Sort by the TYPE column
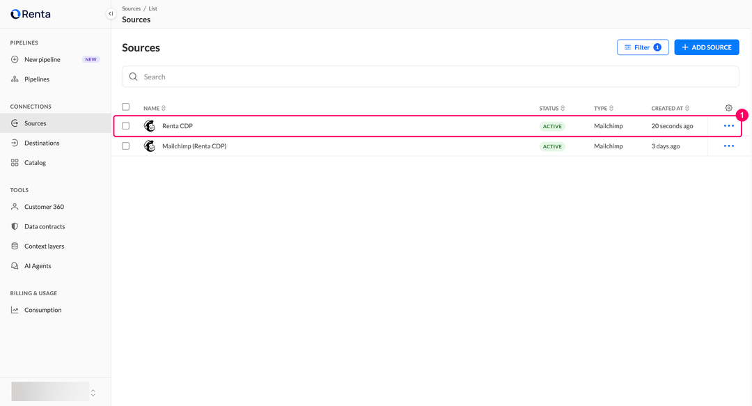Image resolution: width=752 pixels, height=406 pixels. 604,109
